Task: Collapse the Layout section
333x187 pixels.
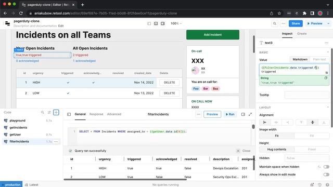Action: tap(328, 108)
